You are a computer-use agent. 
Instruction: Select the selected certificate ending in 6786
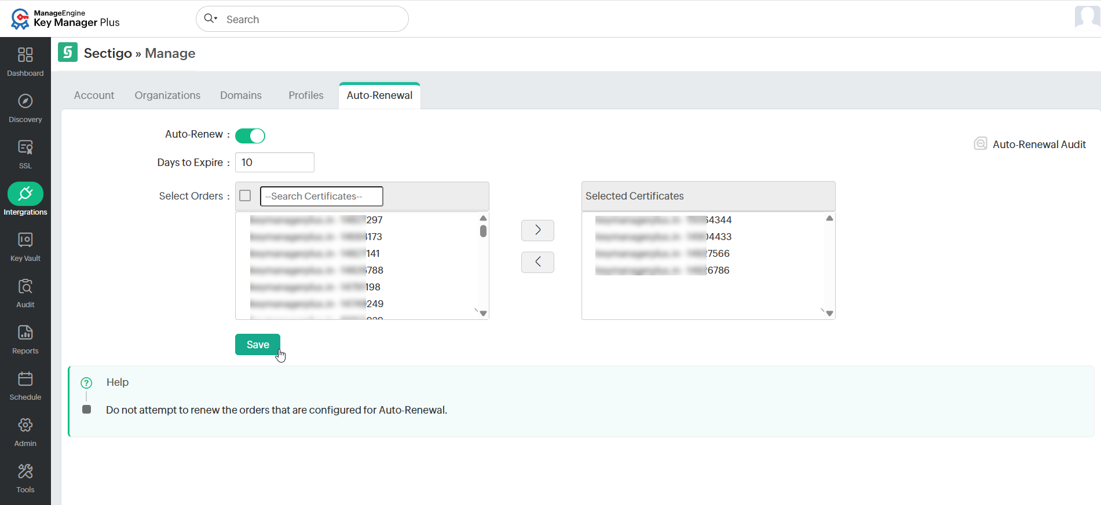(x=662, y=270)
